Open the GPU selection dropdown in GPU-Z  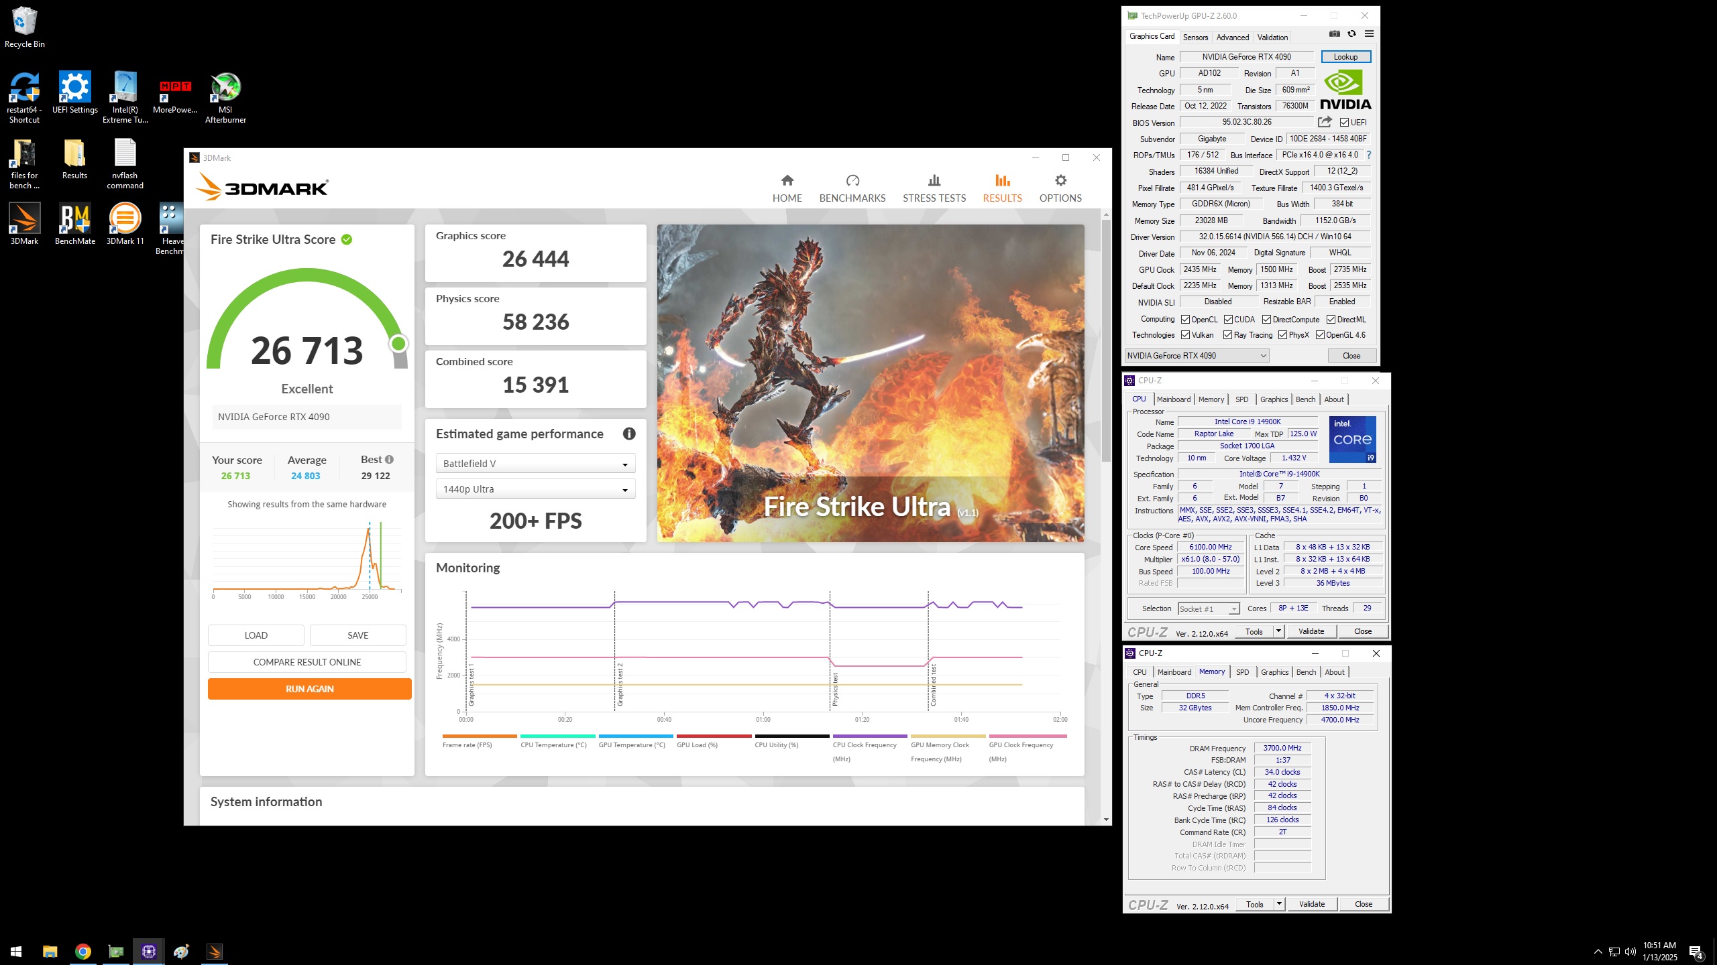coord(1197,356)
